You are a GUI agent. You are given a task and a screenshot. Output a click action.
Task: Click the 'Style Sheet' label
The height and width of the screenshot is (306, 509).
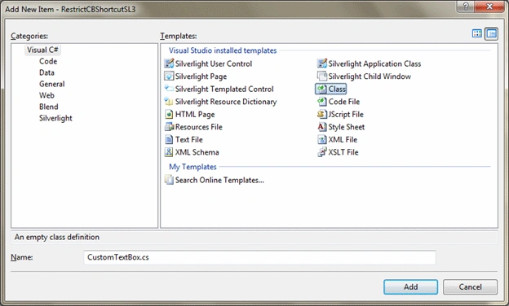347,127
